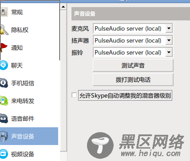Image resolution: width=190 pixels, height=161 pixels.
Task: Select 来电转发 in the sidebar
Action: click(x=29, y=101)
